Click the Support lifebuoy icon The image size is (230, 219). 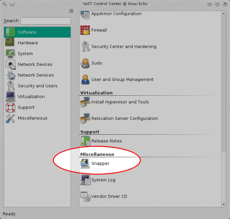(x=10, y=107)
